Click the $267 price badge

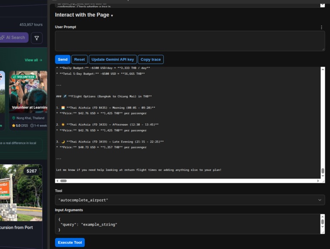pyautogui.click(x=32, y=171)
